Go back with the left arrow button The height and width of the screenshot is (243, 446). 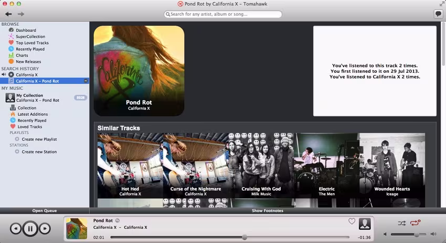(8, 14)
